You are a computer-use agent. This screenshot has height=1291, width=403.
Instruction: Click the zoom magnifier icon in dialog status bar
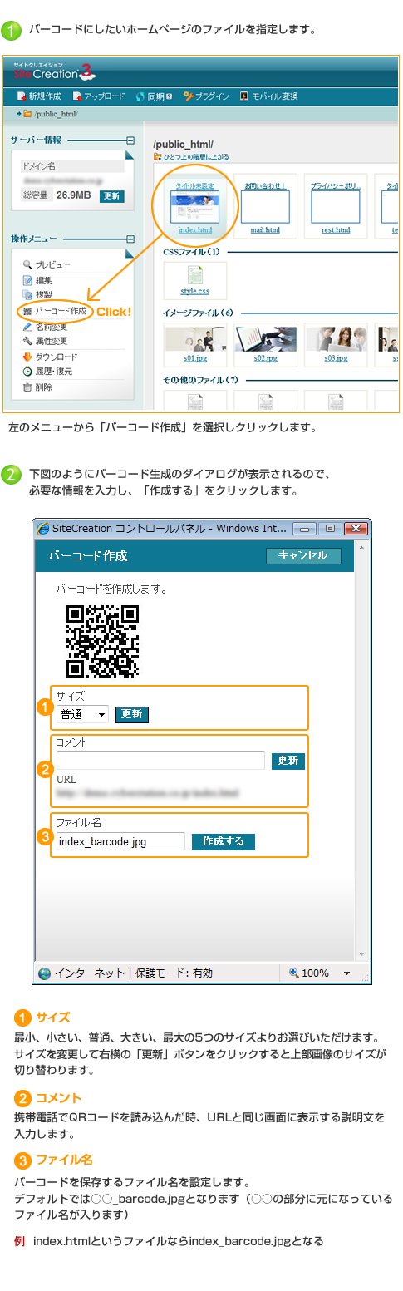coord(294,973)
